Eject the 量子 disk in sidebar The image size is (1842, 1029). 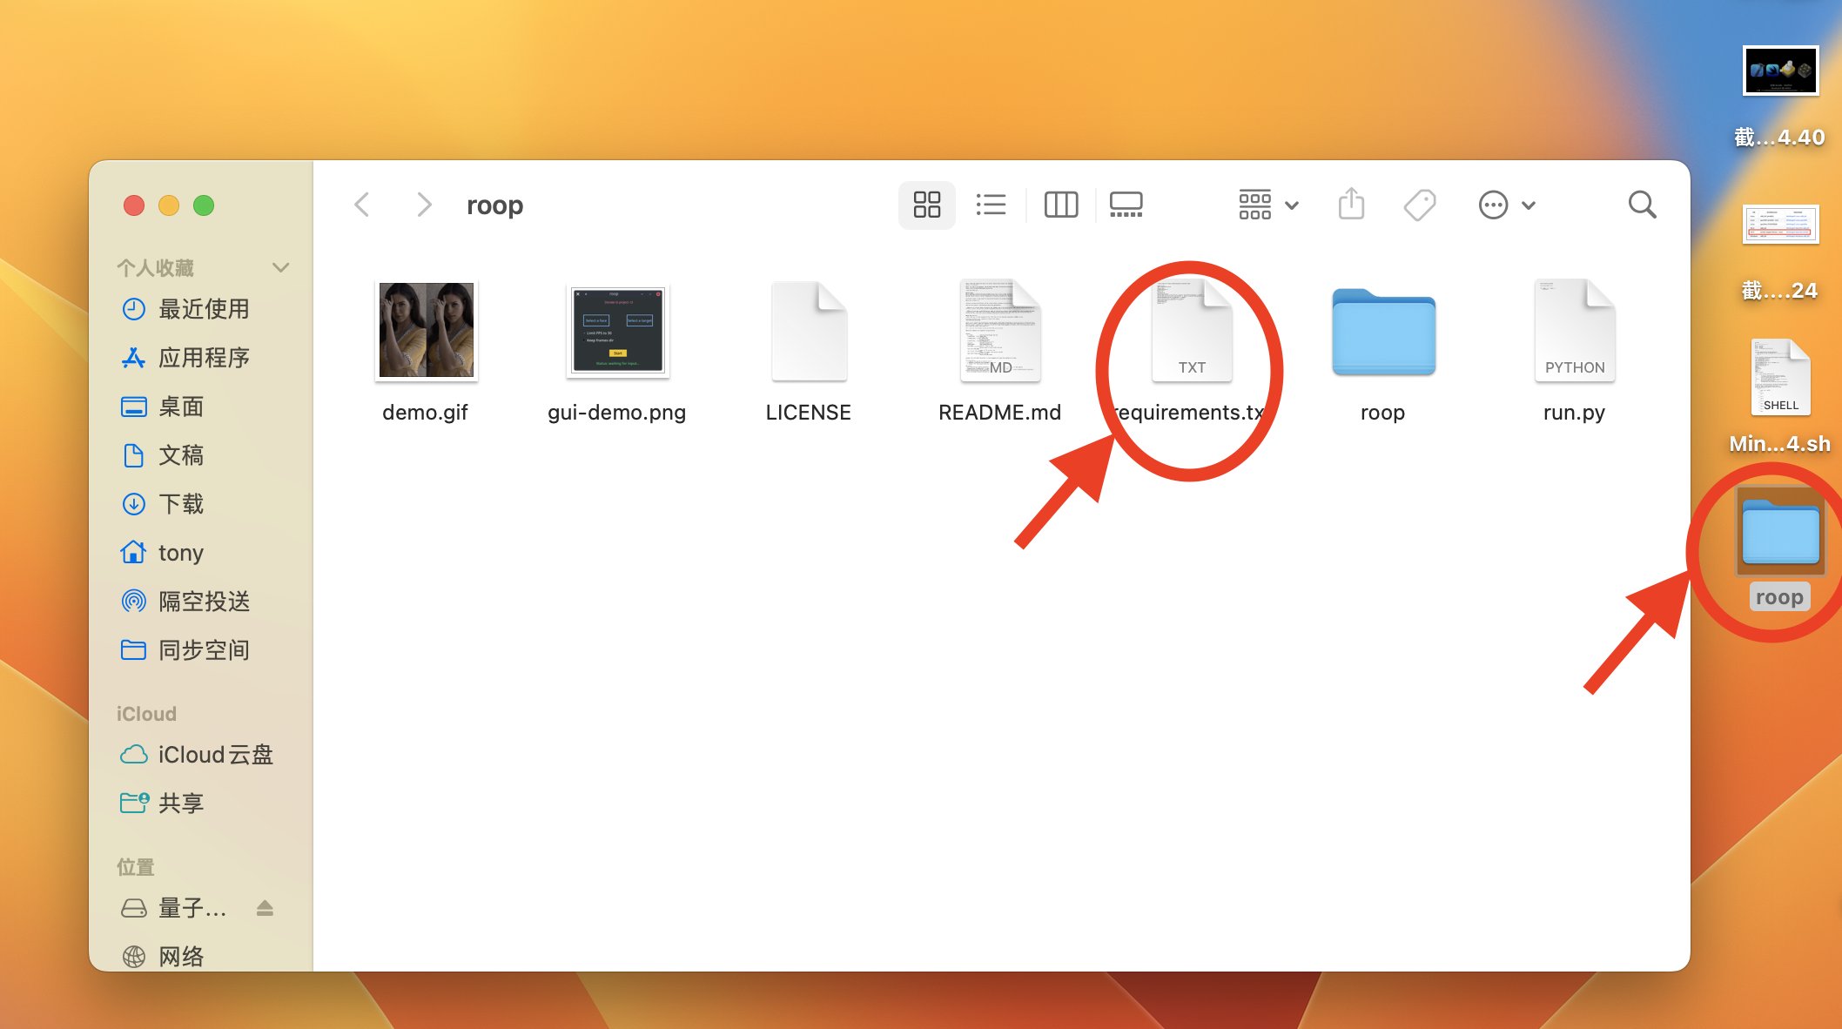tap(266, 908)
